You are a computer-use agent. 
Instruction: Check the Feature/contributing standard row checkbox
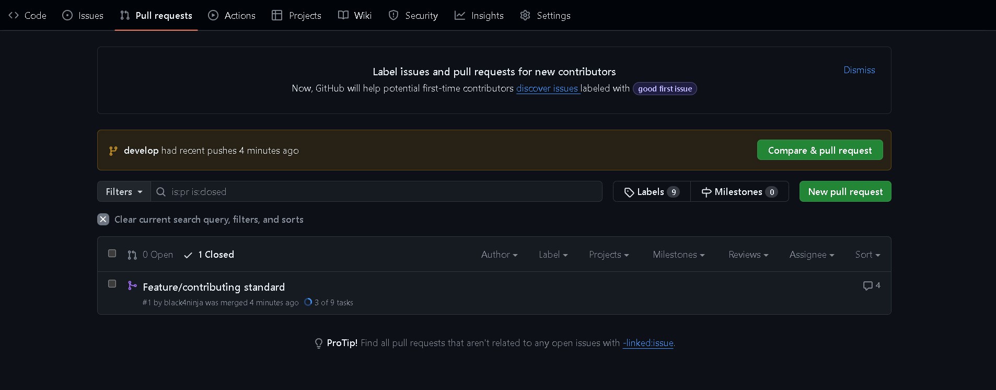coord(112,284)
